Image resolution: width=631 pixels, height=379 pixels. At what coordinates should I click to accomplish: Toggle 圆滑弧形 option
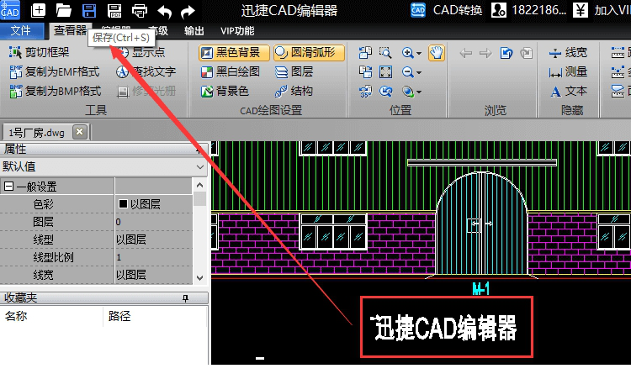coord(309,52)
